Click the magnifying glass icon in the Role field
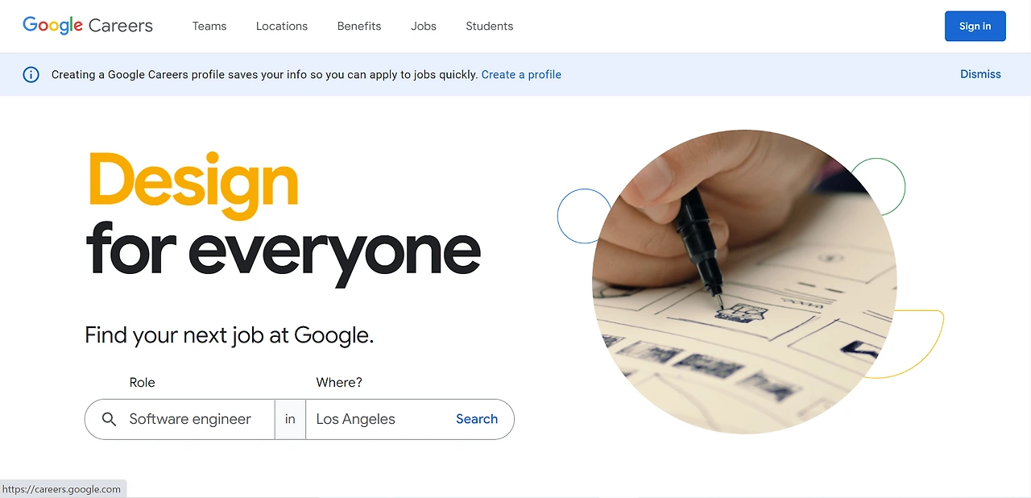The image size is (1031, 498). (x=110, y=419)
